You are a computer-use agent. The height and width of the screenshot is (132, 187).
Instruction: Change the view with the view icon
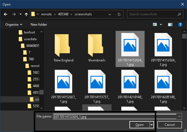[x=155, y=25]
